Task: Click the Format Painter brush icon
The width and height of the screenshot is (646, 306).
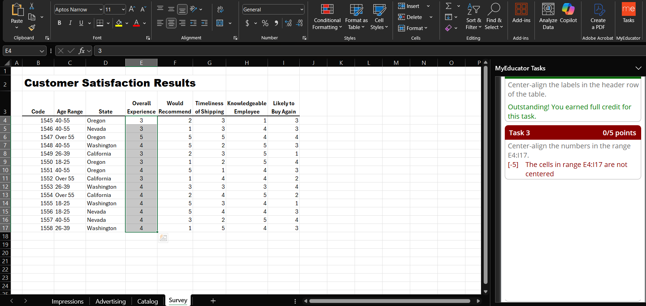Action: click(32, 28)
